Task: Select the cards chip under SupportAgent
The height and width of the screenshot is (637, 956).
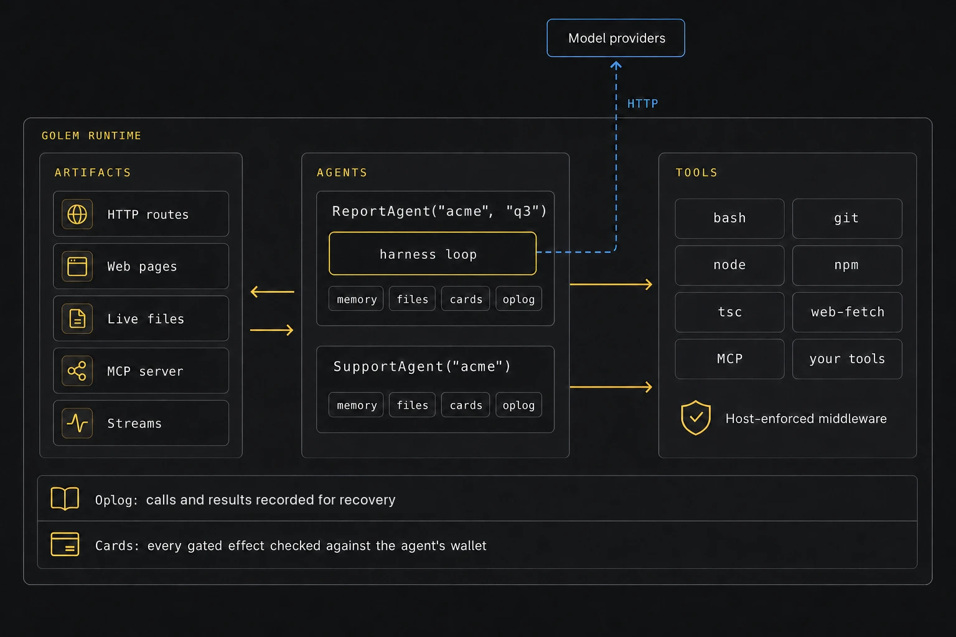Action: coord(466,405)
